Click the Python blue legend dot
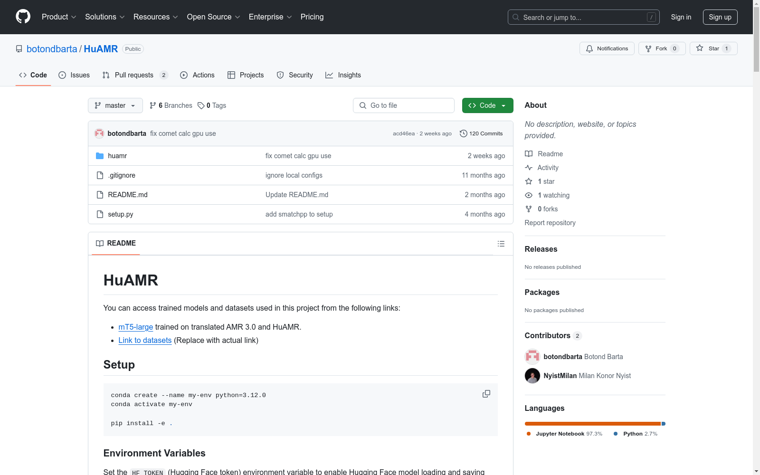This screenshot has width=760, height=475. (x=616, y=434)
